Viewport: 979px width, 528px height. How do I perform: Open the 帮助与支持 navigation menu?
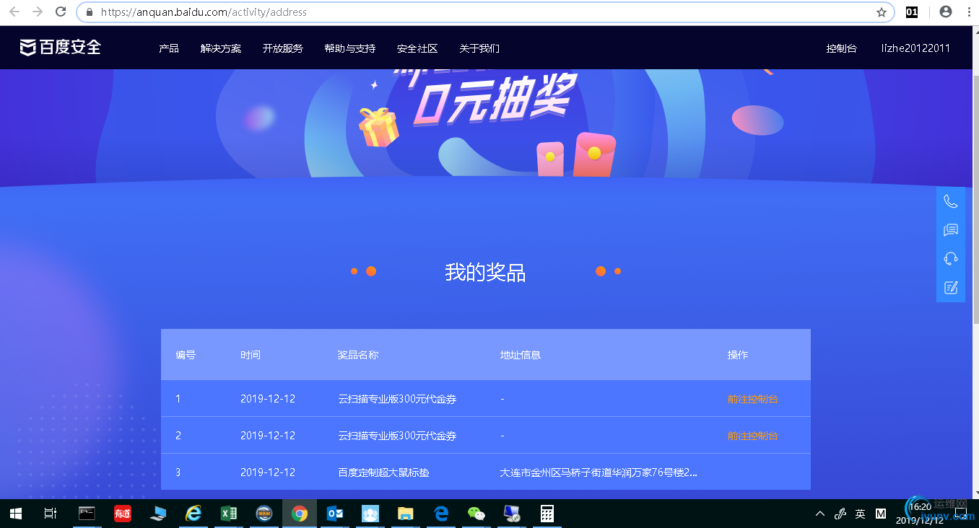point(350,48)
